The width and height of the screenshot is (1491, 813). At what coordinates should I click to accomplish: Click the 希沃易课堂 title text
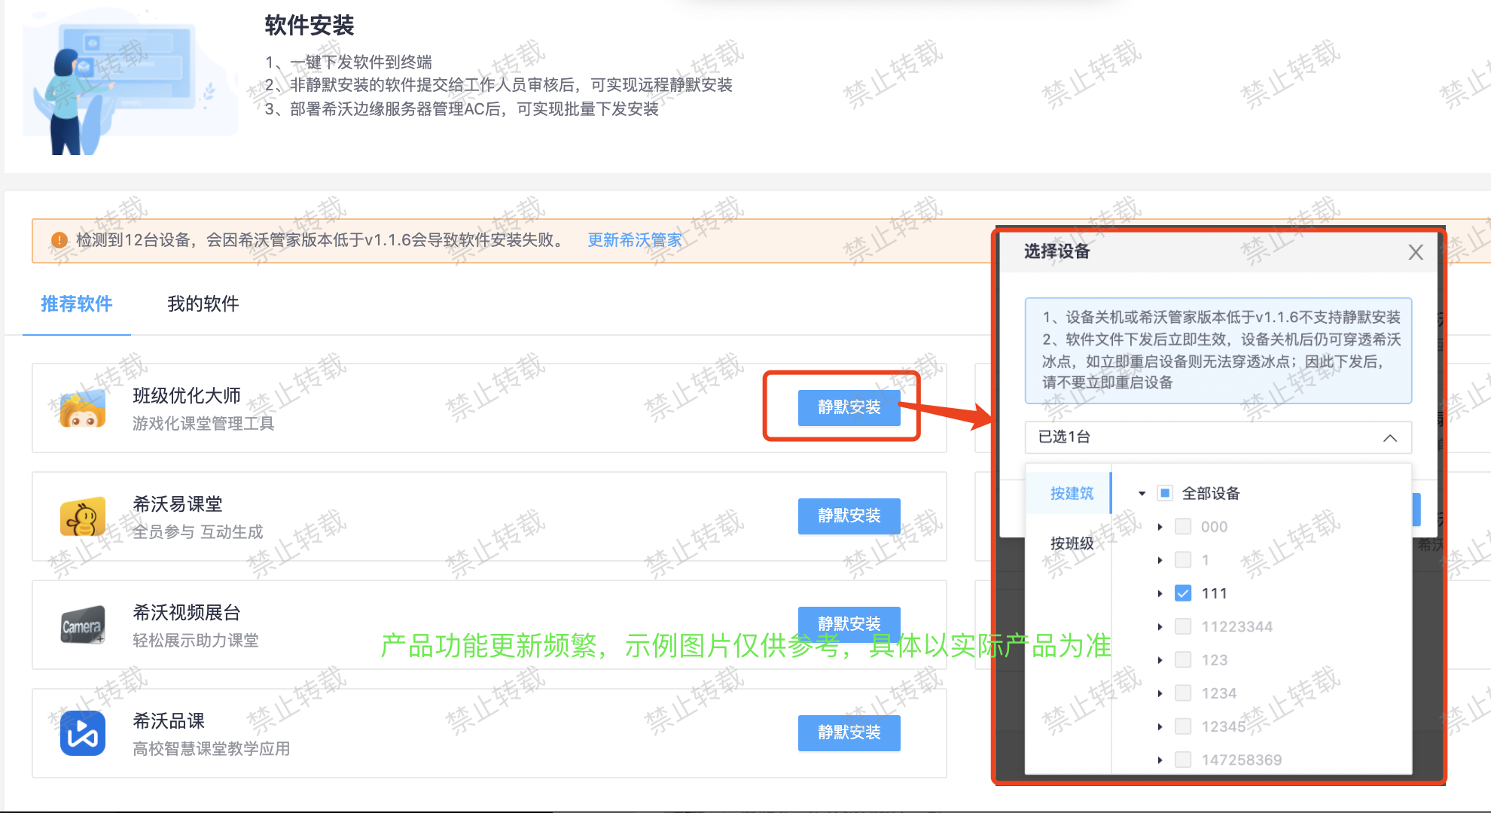pos(178,504)
